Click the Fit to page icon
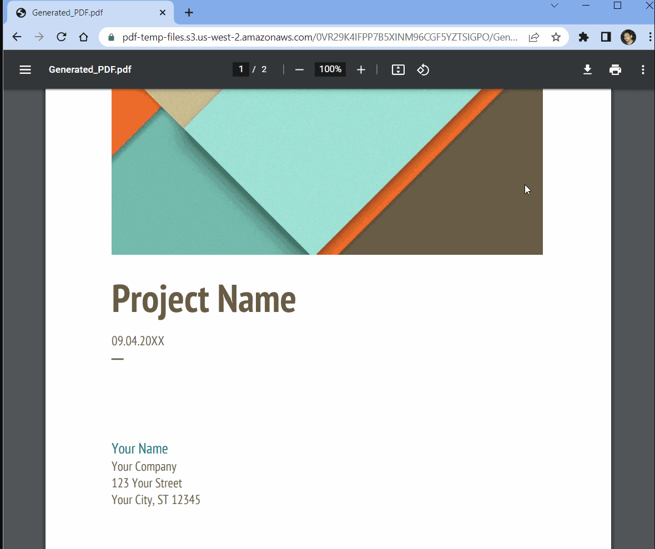Image resolution: width=655 pixels, height=549 pixels. click(x=398, y=69)
